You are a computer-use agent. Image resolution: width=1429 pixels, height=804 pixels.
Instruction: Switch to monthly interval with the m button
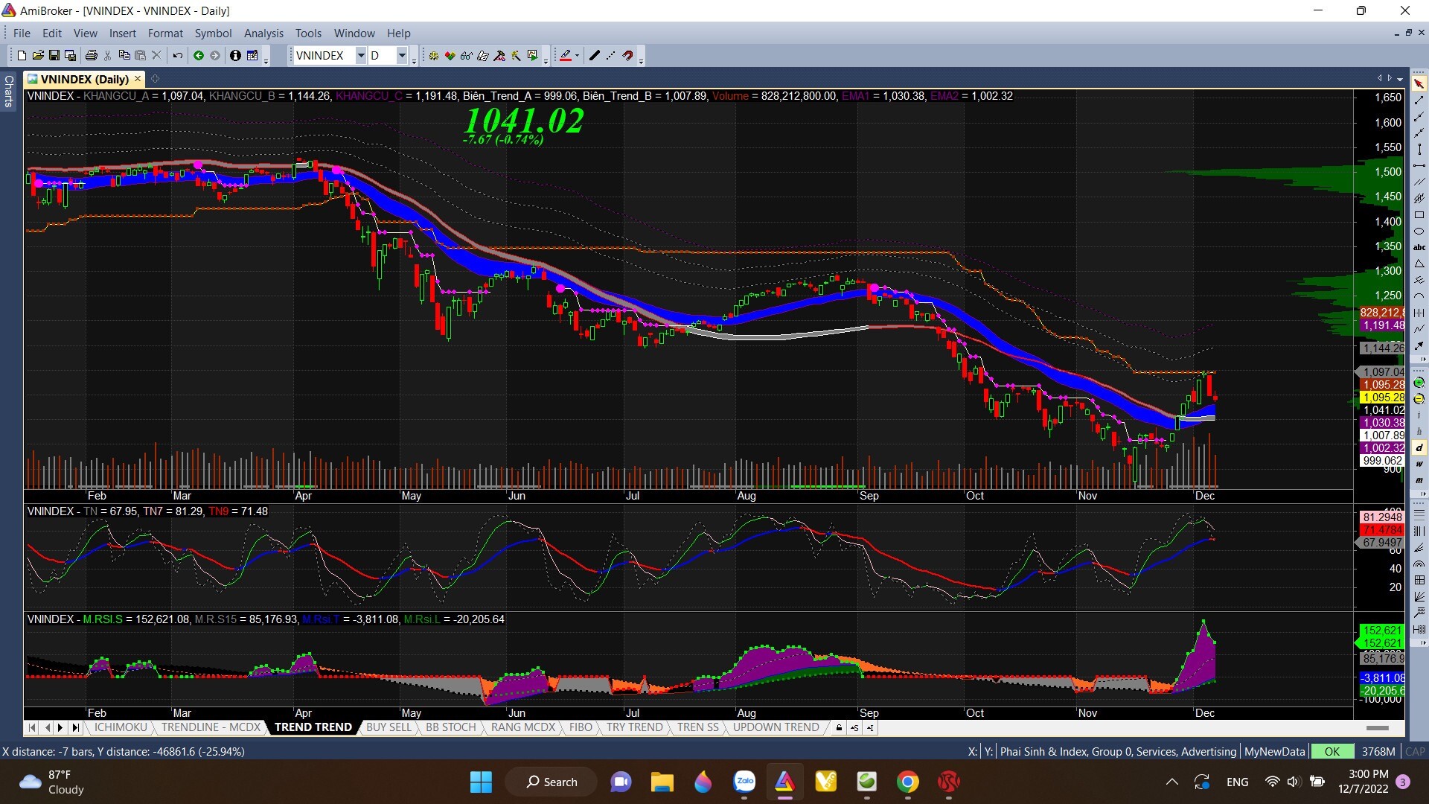1419,481
